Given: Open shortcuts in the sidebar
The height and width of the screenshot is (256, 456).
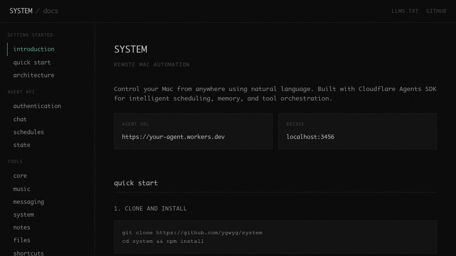Looking at the screenshot, I should (28, 253).
